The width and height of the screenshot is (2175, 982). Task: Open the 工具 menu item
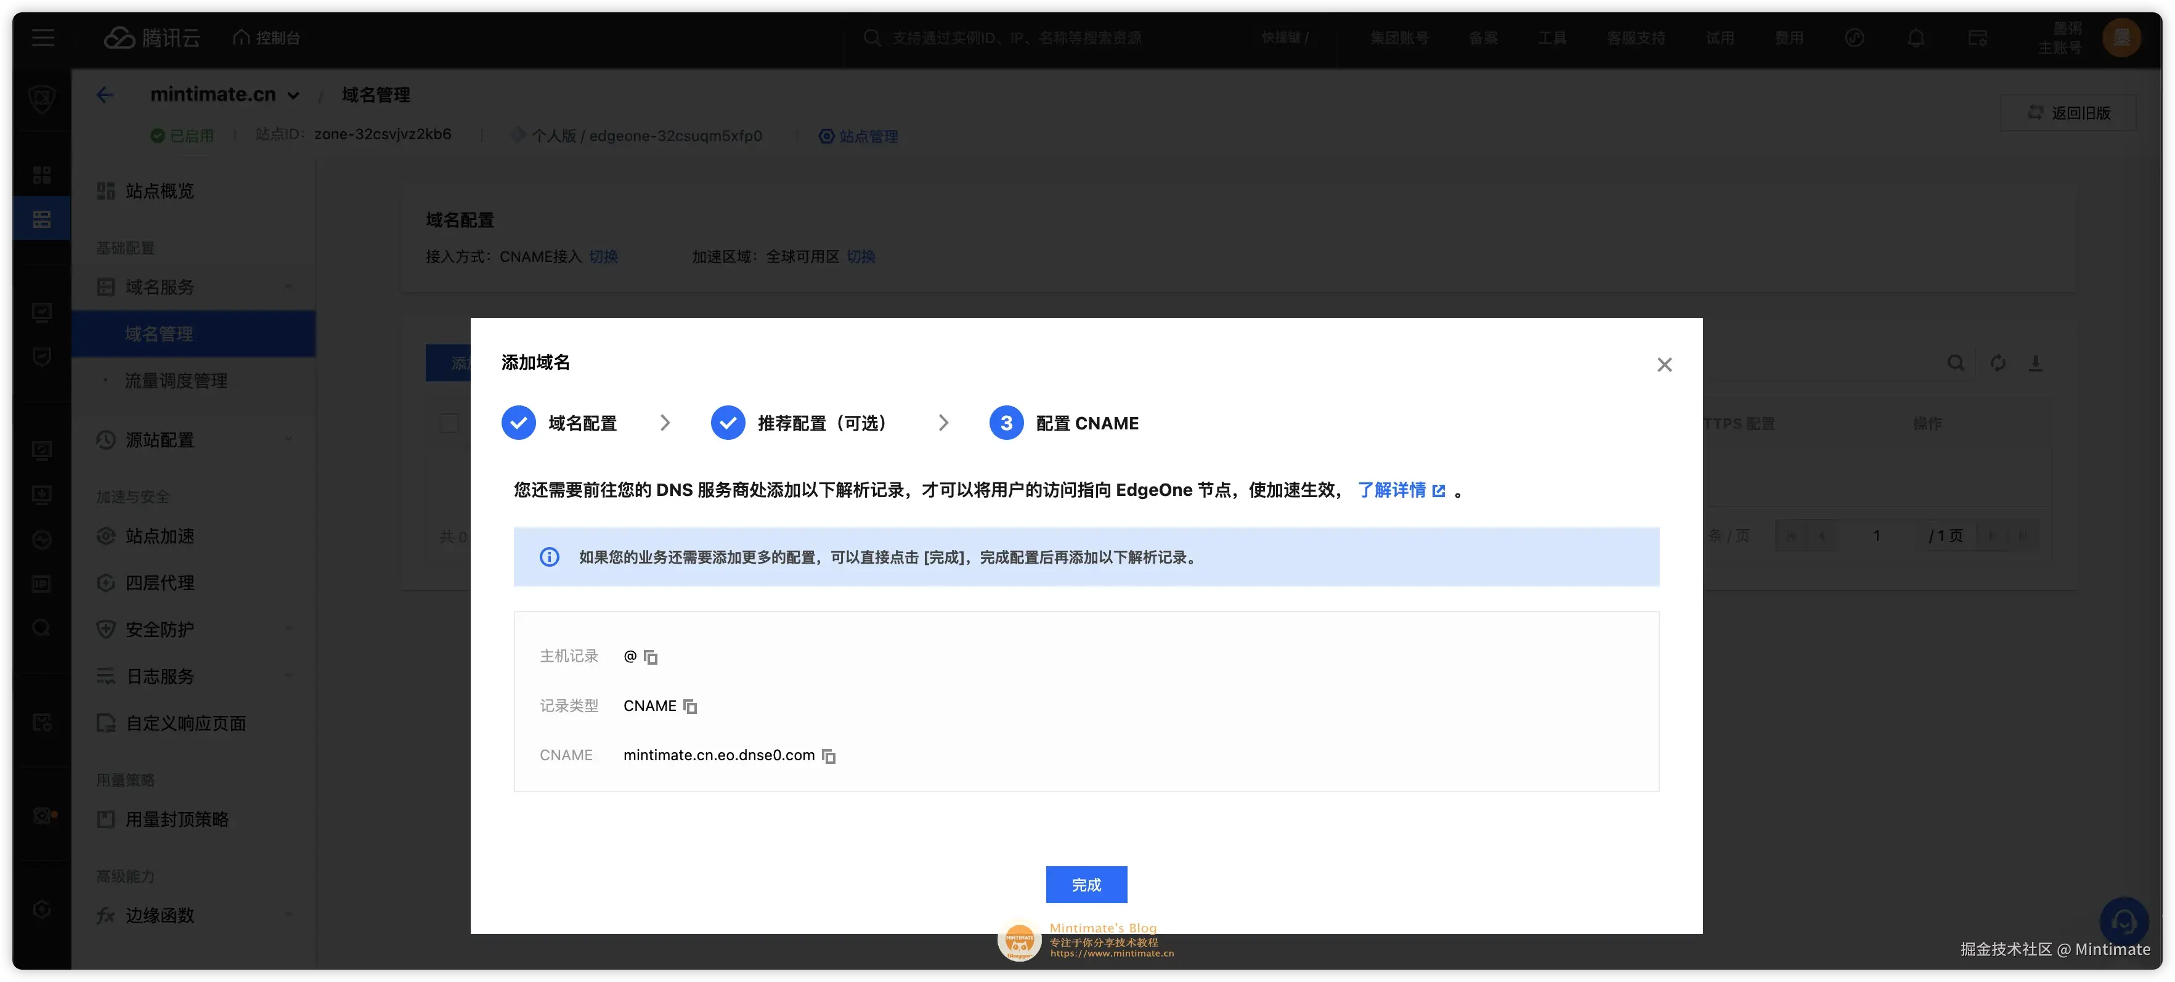tap(1552, 37)
